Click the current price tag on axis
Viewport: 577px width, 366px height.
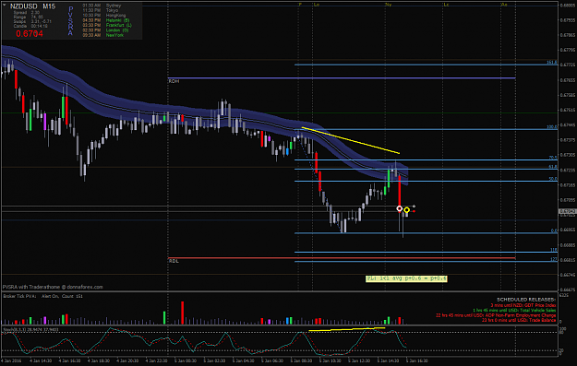(x=567, y=212)
